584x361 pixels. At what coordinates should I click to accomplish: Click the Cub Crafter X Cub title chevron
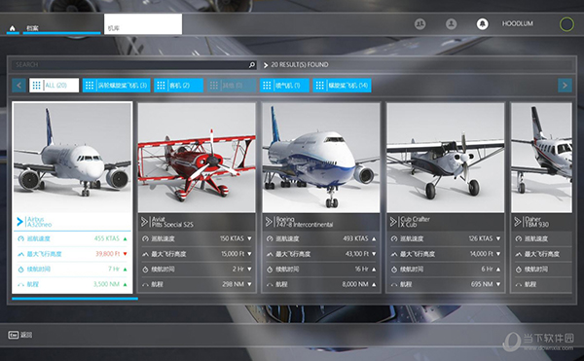click(393, 222)
